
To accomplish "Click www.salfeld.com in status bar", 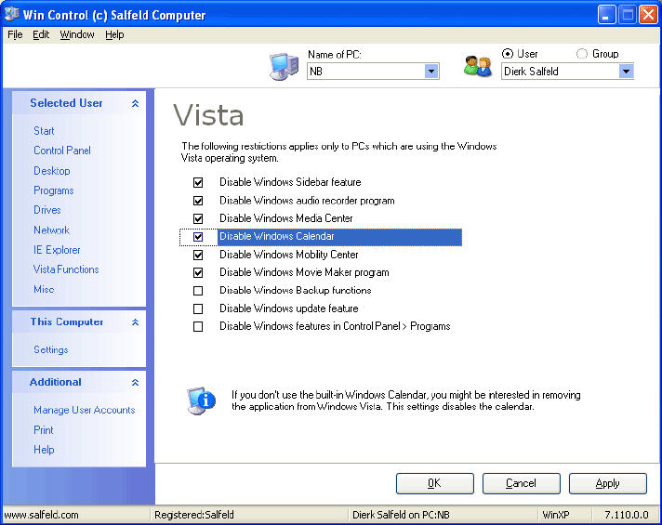I will 41,515.
